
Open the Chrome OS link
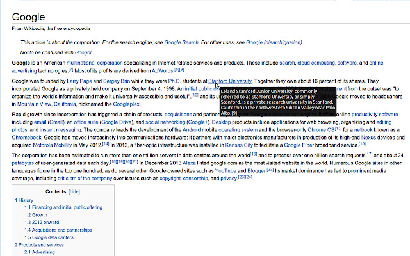(x=321, y=130)
